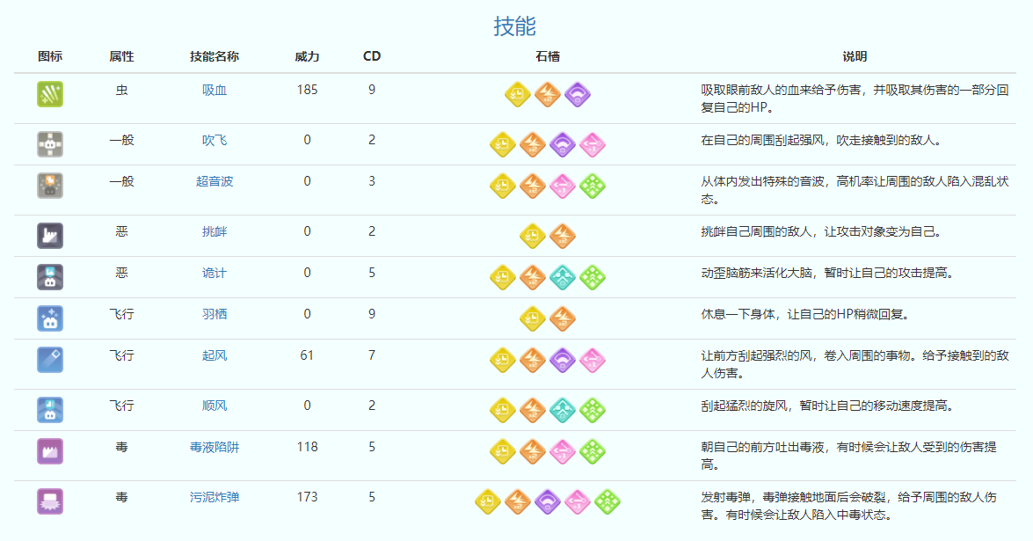This screenshot has width=1033, height=541.
Task: Click purple range stone in 起风 row
Action: pyautogui.click(x=563, y=361)
